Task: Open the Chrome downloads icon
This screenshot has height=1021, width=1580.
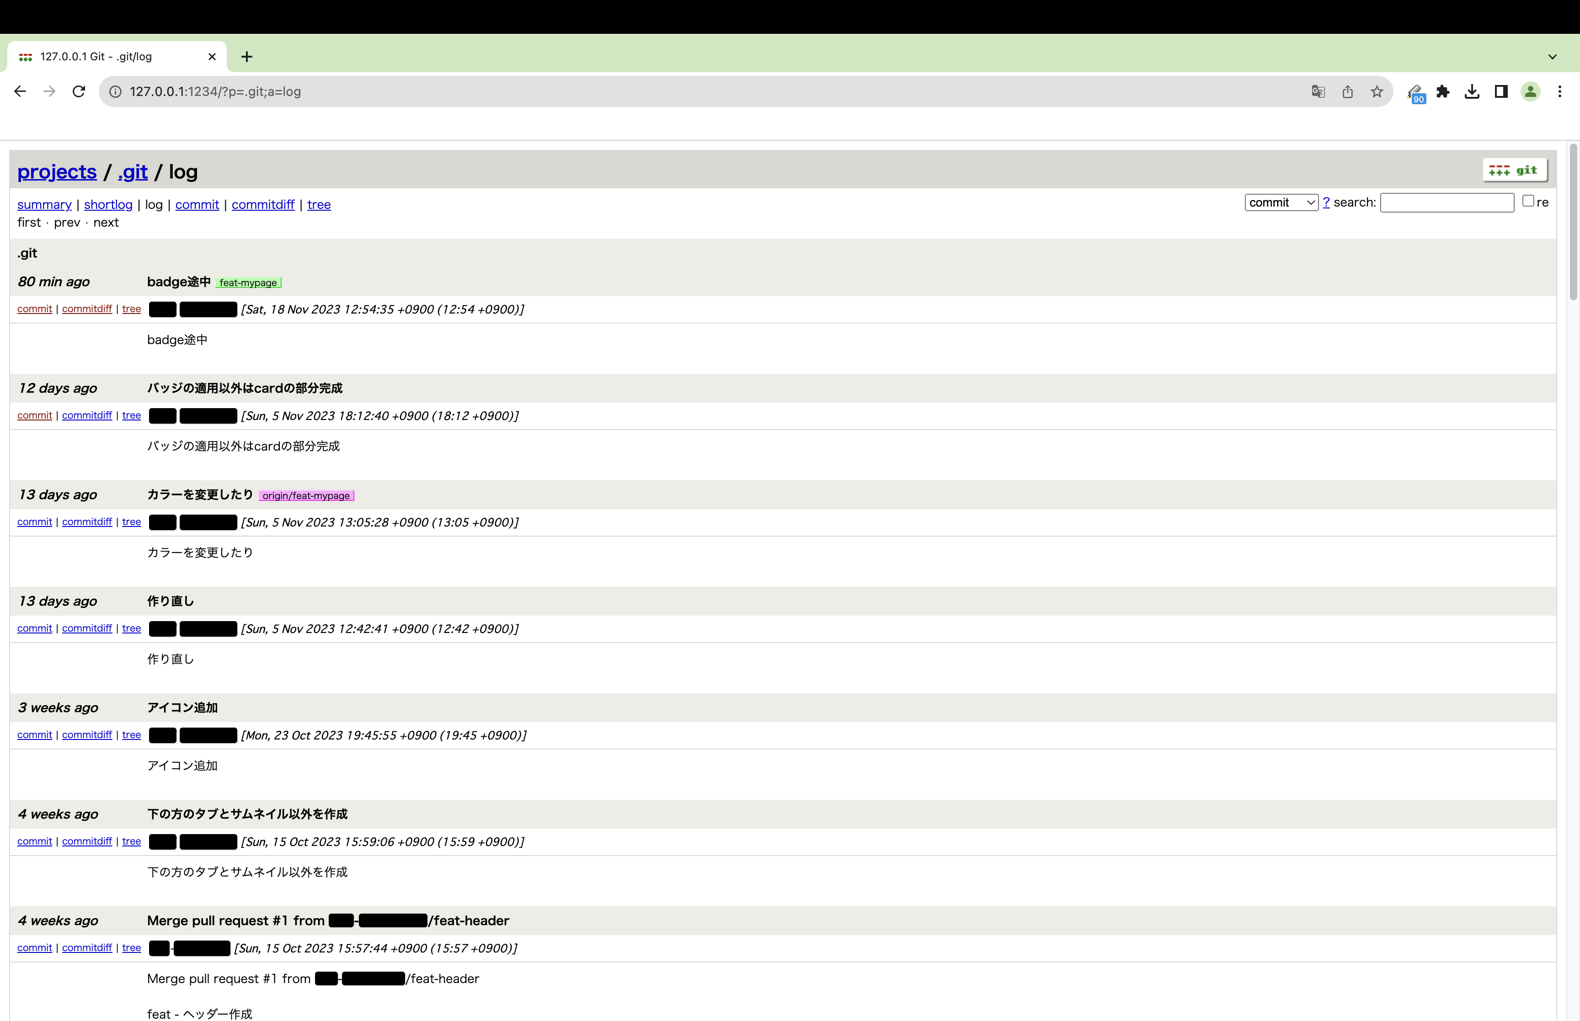Action: pos(1472,91)
